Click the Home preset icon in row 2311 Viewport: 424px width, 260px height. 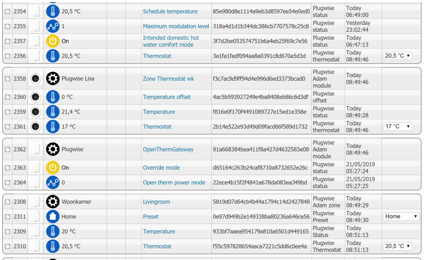(x=53, y=217)
